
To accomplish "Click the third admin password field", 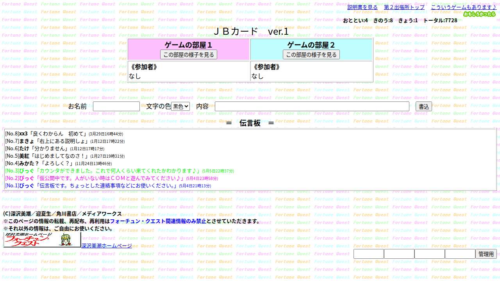I will [430, 254].
